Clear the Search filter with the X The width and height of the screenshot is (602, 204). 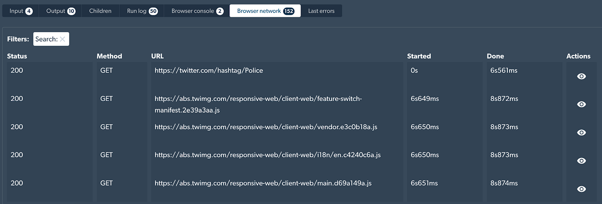pos(62,39)
